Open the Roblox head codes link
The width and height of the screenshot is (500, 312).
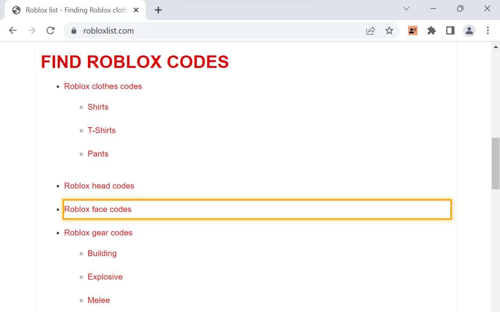(x=99, y=186)
